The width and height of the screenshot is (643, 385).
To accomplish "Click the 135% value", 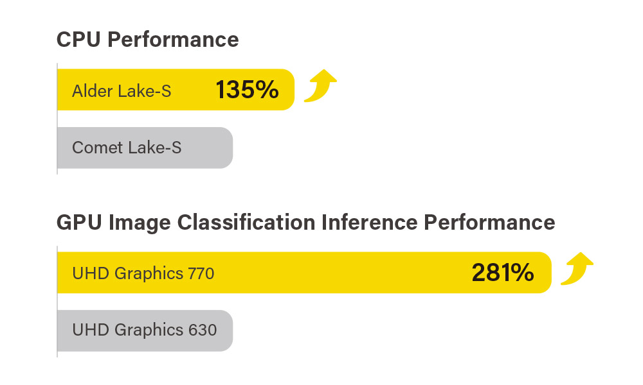I will [x=247, y=90].
